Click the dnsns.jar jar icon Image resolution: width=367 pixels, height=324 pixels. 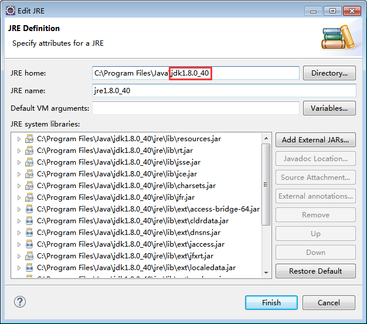pyautogui.click(x=29, y=232)
